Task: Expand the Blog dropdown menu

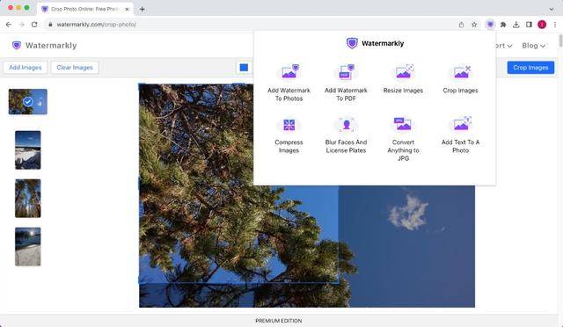Action: coord(534,46)
